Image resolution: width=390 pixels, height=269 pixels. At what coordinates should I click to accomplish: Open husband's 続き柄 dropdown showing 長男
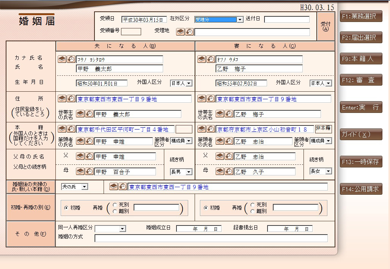[189, 172]
